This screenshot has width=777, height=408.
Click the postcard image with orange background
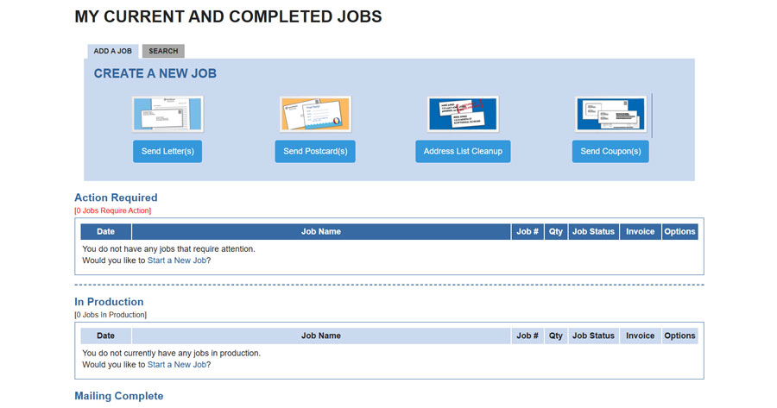click(x=315, y=114)
